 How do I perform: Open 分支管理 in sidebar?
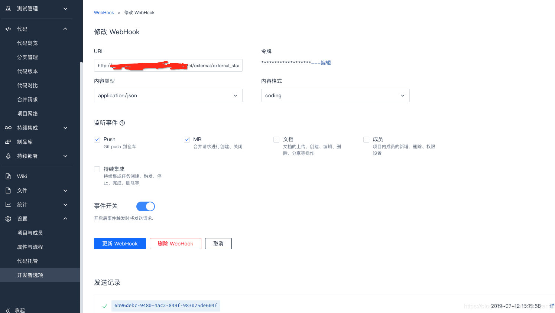click(x=27, y=57)
